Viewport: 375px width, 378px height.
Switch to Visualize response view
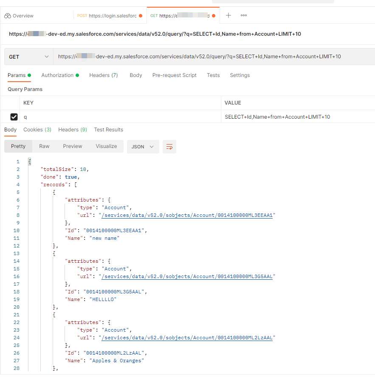tap(106, 146)
